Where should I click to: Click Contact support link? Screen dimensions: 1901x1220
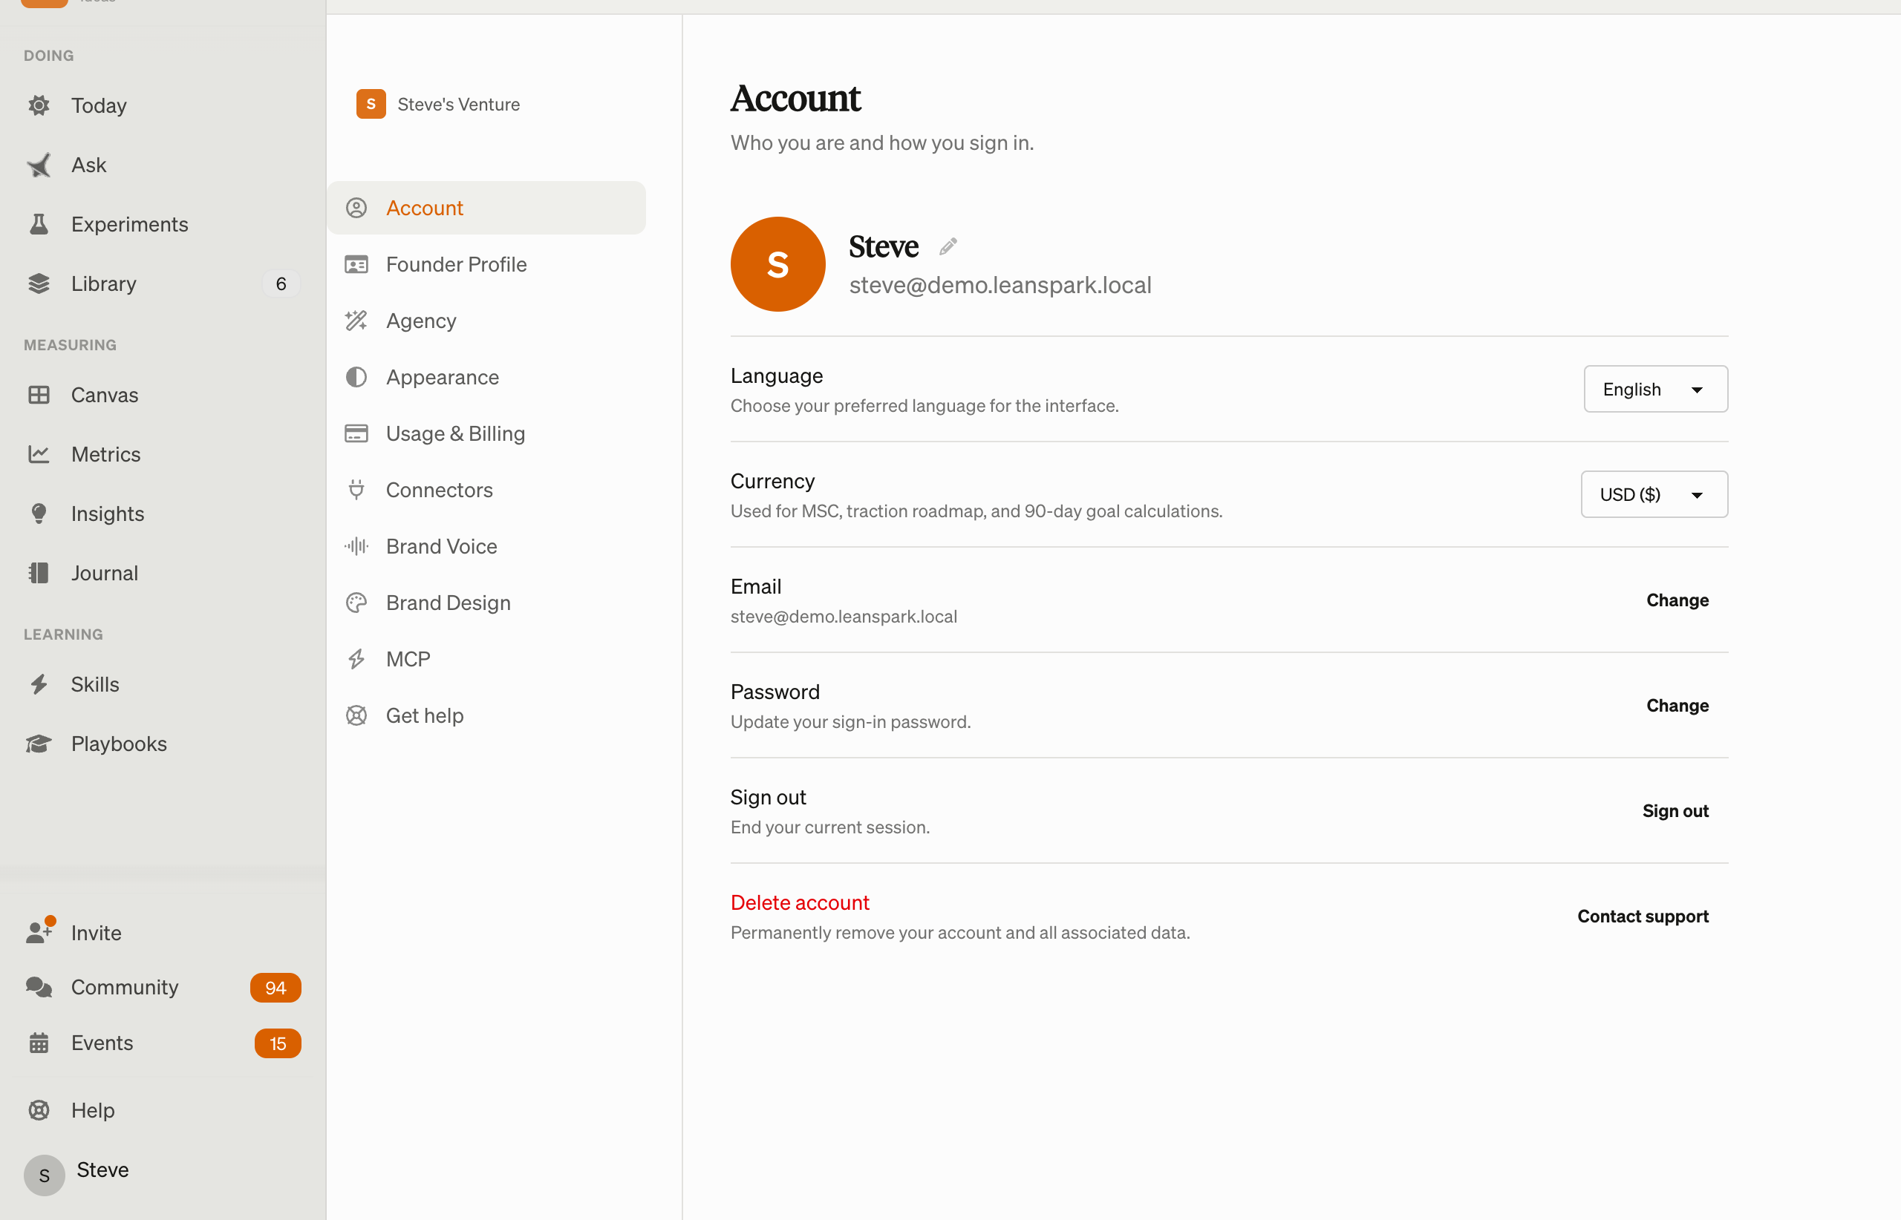click(x=1643, y=916)
